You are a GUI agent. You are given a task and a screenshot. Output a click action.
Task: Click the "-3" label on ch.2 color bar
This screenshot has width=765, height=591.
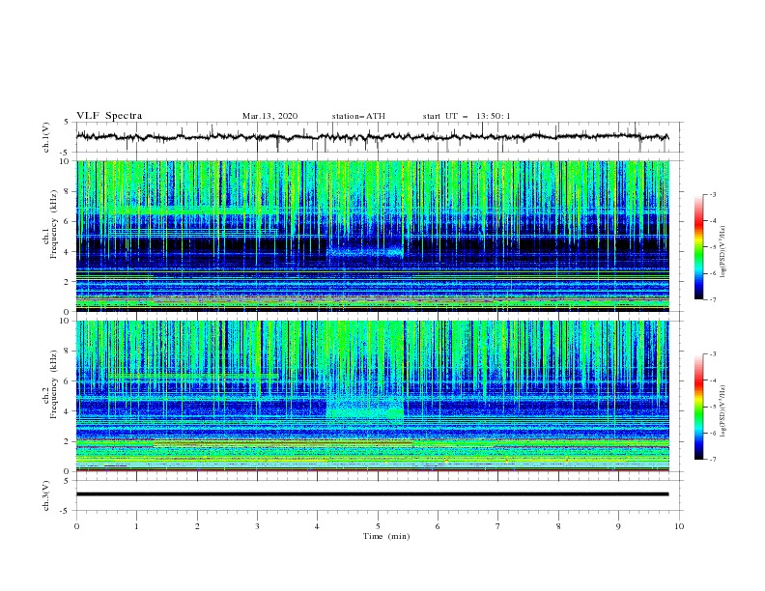pos(712,354)
